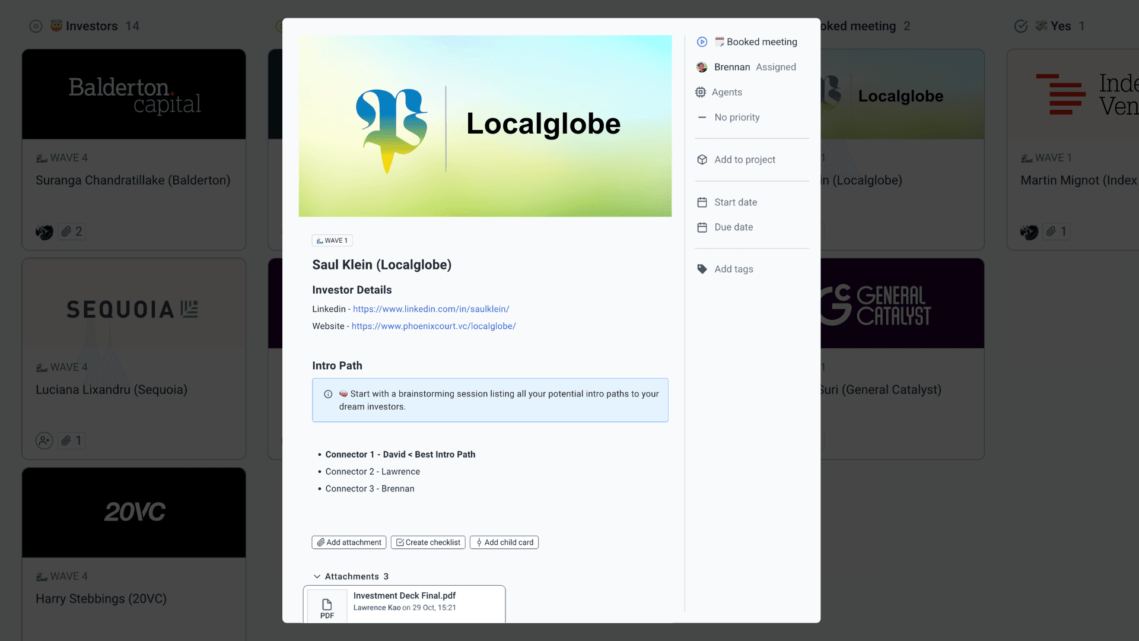
Task: Click the Intro Path heading
Action: pos(337,366)
